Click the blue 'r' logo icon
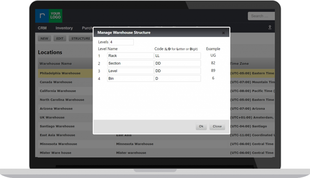Image resolution: width=310 pixels, height=178 pixels. (x=41, y=16)
